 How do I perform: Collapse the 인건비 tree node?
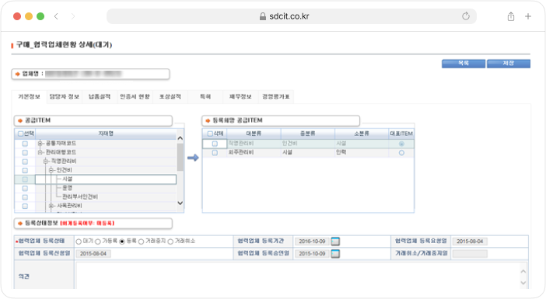tap(51, 170)
